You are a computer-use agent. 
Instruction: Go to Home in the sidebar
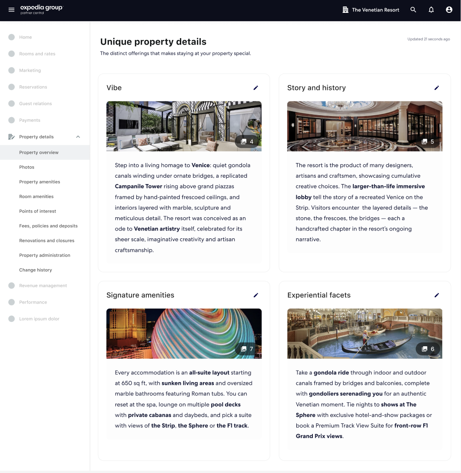25,37
